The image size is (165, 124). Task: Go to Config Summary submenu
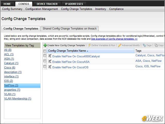[x=12, y=9]
